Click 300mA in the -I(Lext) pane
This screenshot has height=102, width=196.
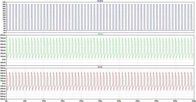pyautogui.click(x=3, y=50)
